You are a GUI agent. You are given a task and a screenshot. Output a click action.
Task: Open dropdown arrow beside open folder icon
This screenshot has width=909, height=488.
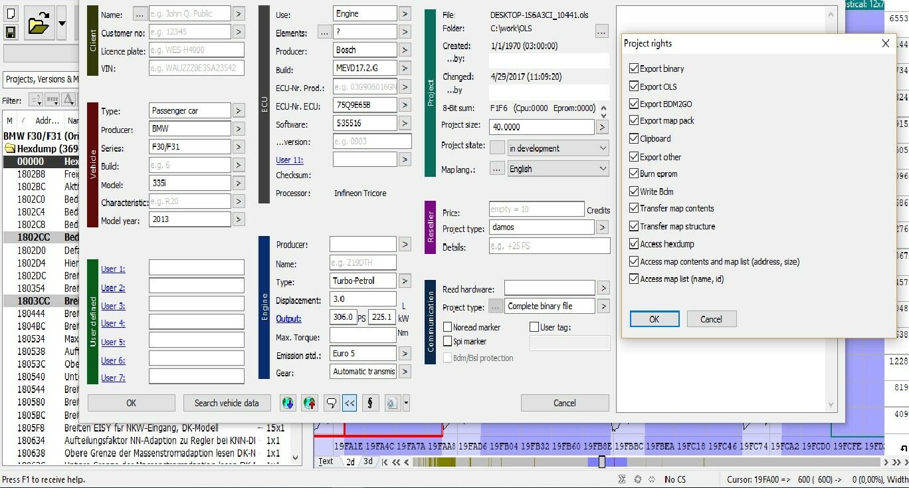point(62,23)
